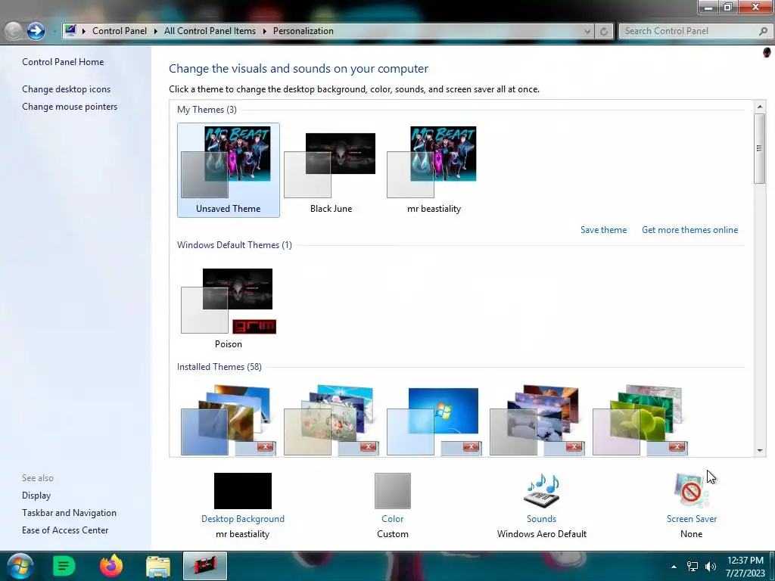Click the My Themes (3) group header
The width and height of the screenshot is (775, 581).
point(207,110)
